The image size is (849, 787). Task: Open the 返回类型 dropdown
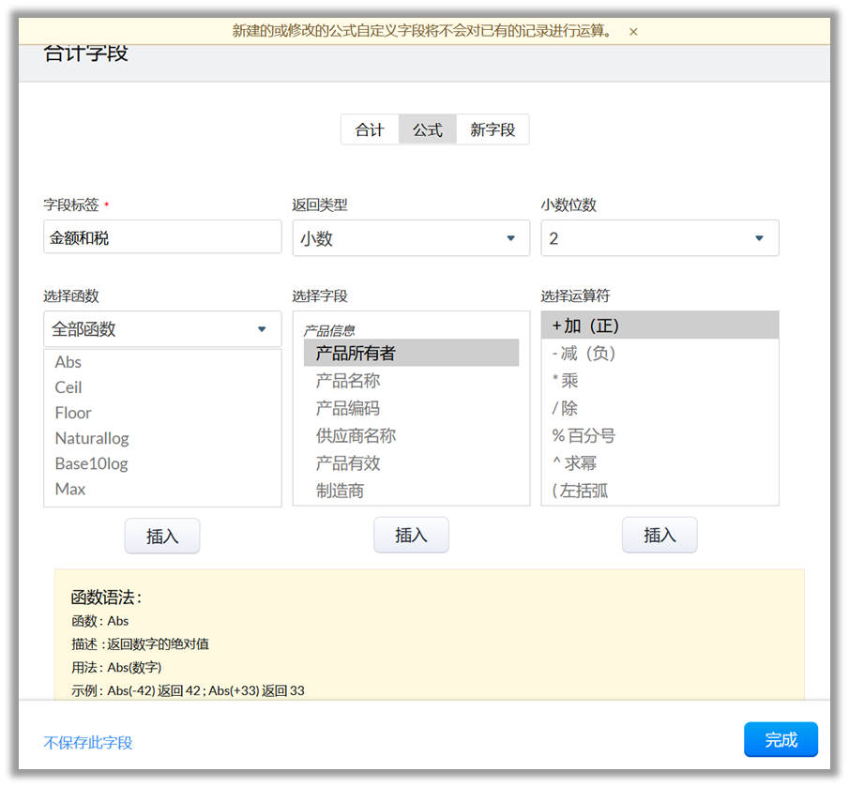[411, 238]
